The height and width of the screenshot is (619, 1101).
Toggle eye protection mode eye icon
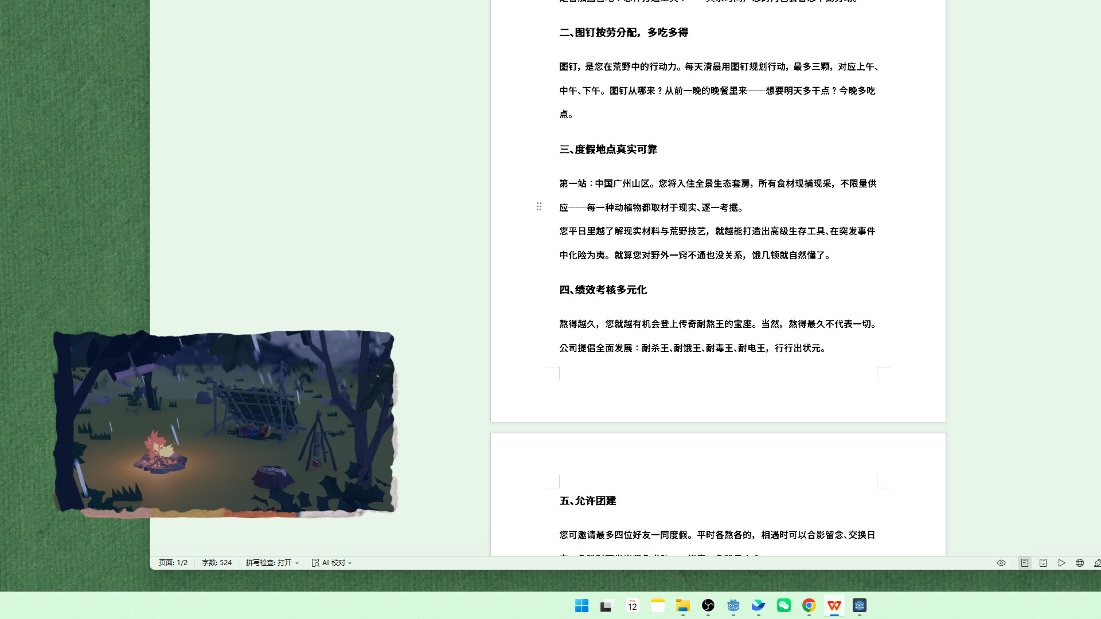(x=1001, y=563)
